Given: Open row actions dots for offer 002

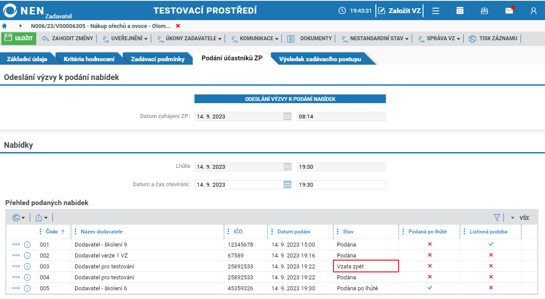Looking at the screenshot, I should (x=16, y=255).
